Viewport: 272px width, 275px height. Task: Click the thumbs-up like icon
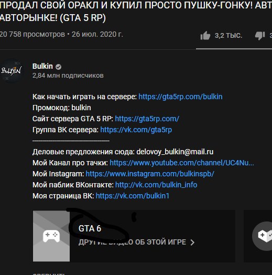click(205, 36)
